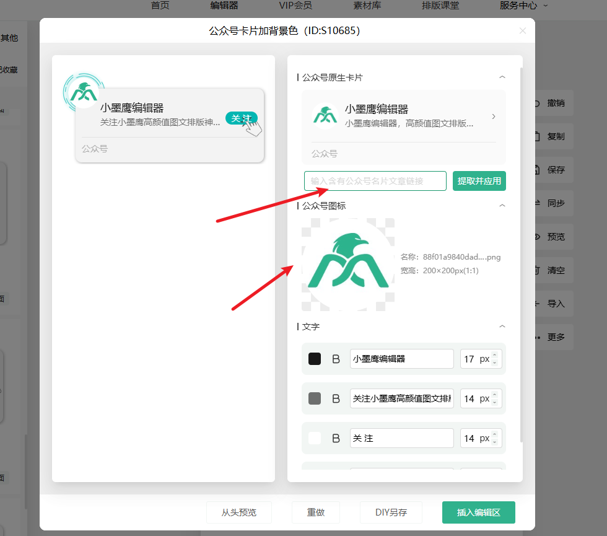The width and height of the screenshot is (607, 536).
Task: Toggle bold for the 小墨鹰编辑器 title text
Action: [x=336, y=359]
